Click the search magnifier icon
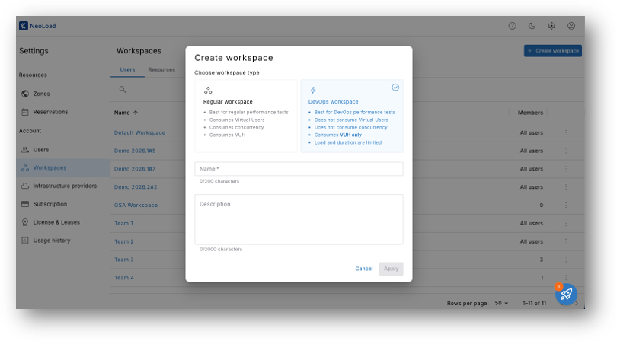The height and width of the screenshot is (341, 617). [123, 90]
